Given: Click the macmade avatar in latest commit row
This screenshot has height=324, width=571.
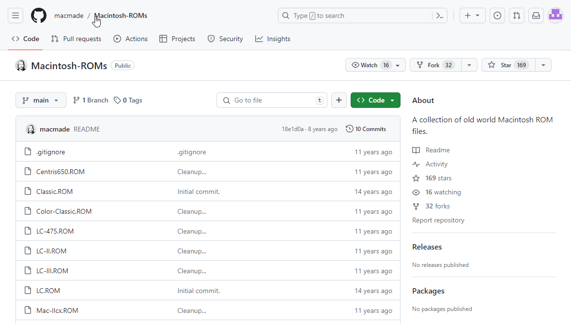Looking at the screenshot, I should [31, 129].
